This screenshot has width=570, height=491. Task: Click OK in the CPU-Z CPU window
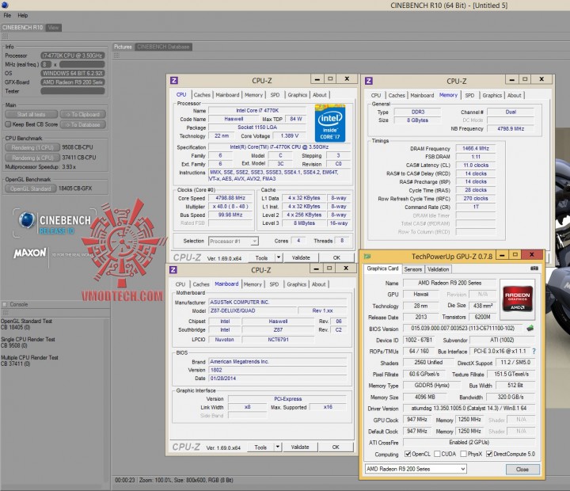point(336,257)
